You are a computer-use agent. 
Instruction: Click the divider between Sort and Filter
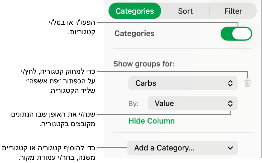click(209, 11)
